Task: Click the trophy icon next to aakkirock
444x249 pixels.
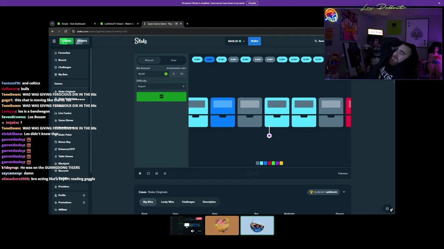Action: point(311,192)
